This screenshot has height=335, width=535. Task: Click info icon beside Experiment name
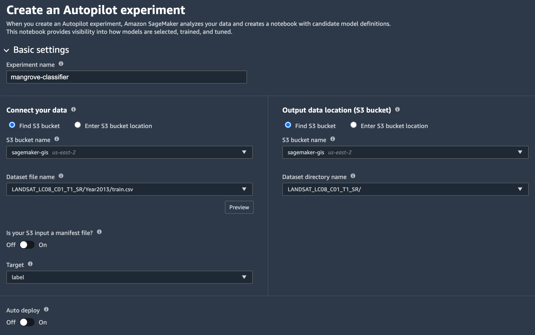tap(61, 64)
